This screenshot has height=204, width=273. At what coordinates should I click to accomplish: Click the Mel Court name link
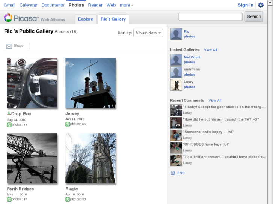tap(192, 57)
